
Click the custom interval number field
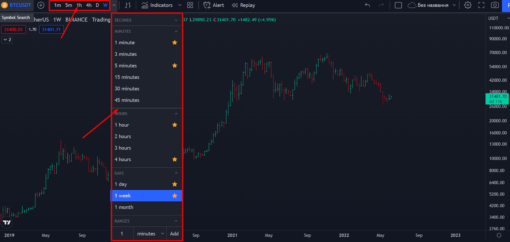[x=122, y=234]
